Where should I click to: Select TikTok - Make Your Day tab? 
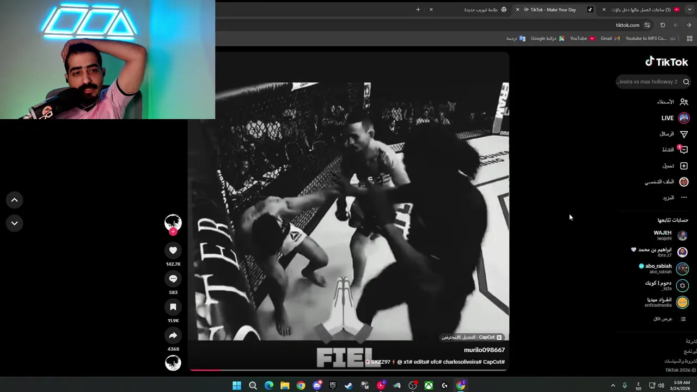tap(553, 9)
